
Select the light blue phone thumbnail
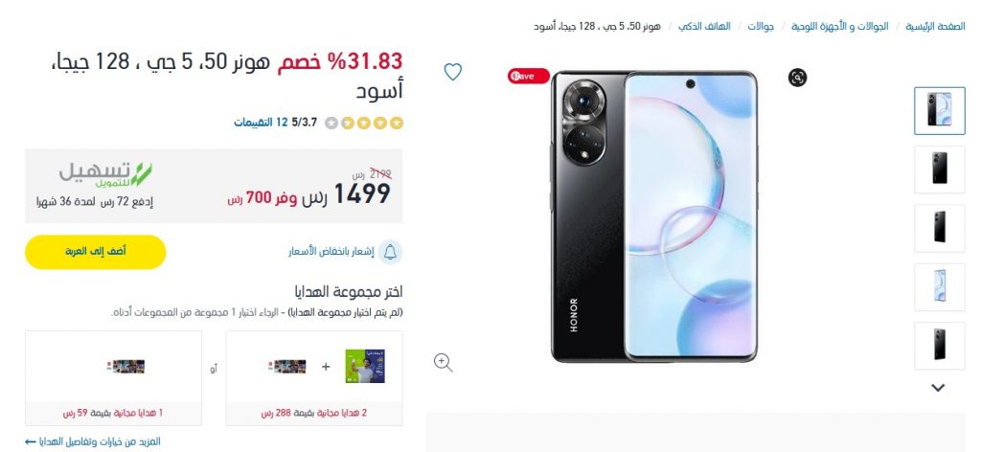(939, 287)
